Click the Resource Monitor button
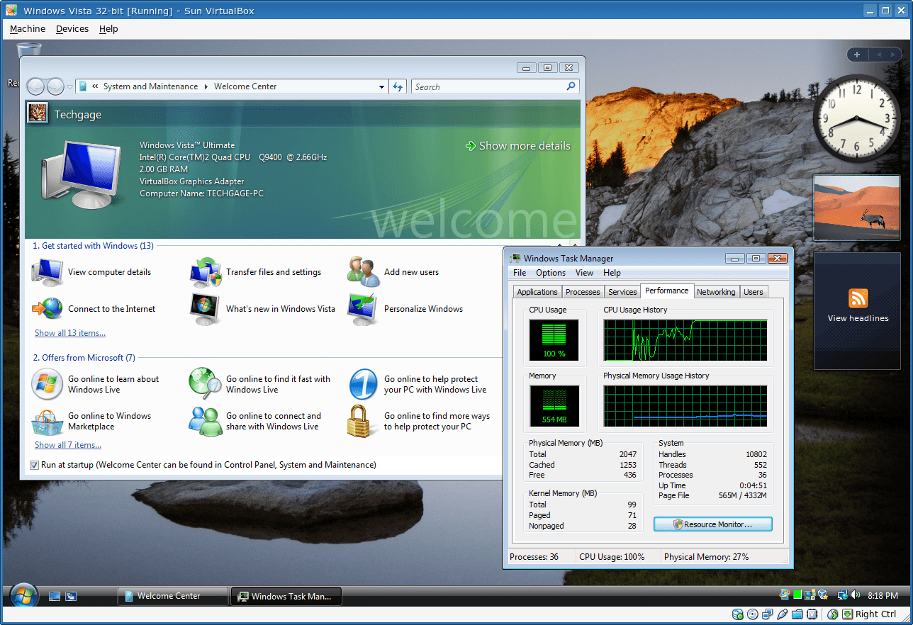This screenshot has width=913, height=625. (712, 524)
